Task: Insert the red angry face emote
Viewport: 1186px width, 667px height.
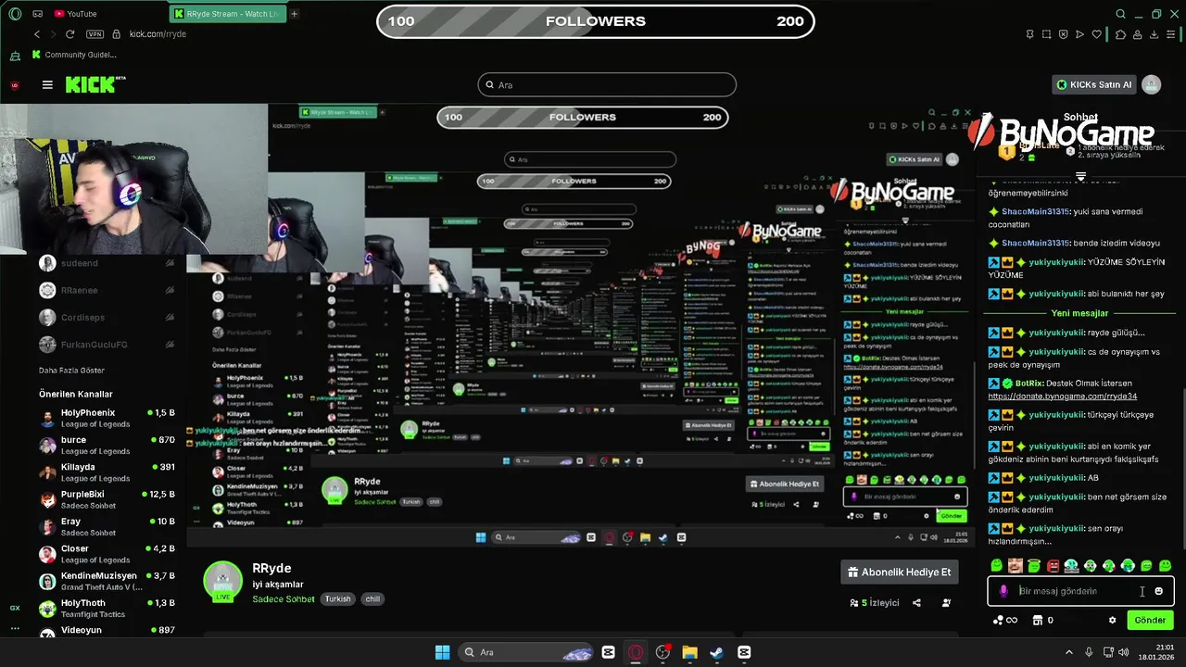Action: point(1053,566)
